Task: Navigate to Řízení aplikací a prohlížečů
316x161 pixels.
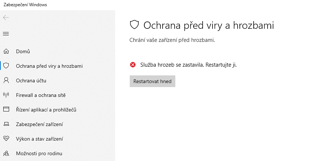Action: coord(46,110)
